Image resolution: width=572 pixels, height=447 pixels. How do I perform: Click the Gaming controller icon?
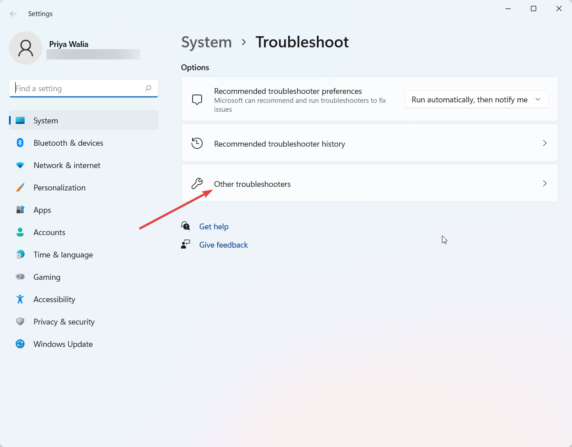click(20, 277)
